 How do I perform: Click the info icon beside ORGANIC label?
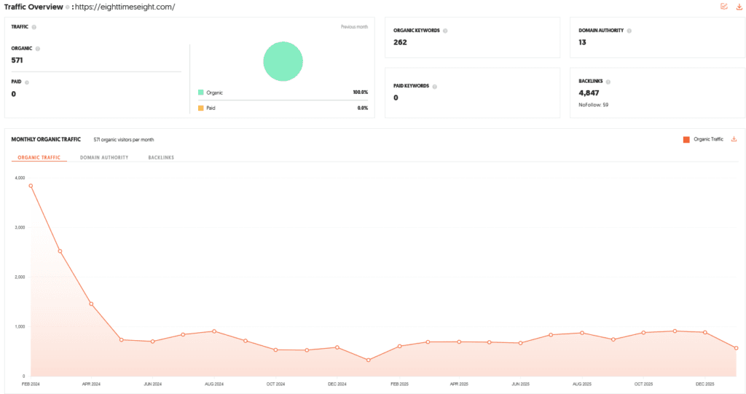point(38,49)
